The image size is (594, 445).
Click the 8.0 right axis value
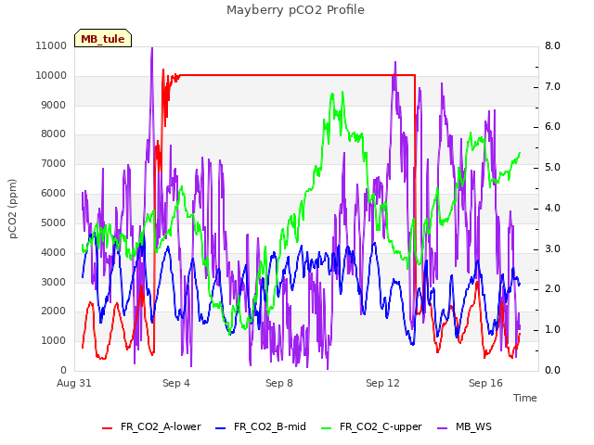[553, 45]
